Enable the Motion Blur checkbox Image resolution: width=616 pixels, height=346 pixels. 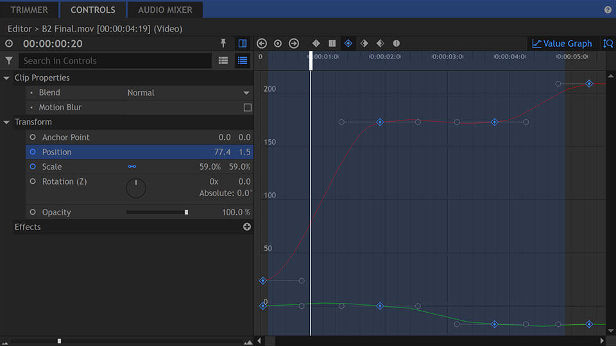247,108
